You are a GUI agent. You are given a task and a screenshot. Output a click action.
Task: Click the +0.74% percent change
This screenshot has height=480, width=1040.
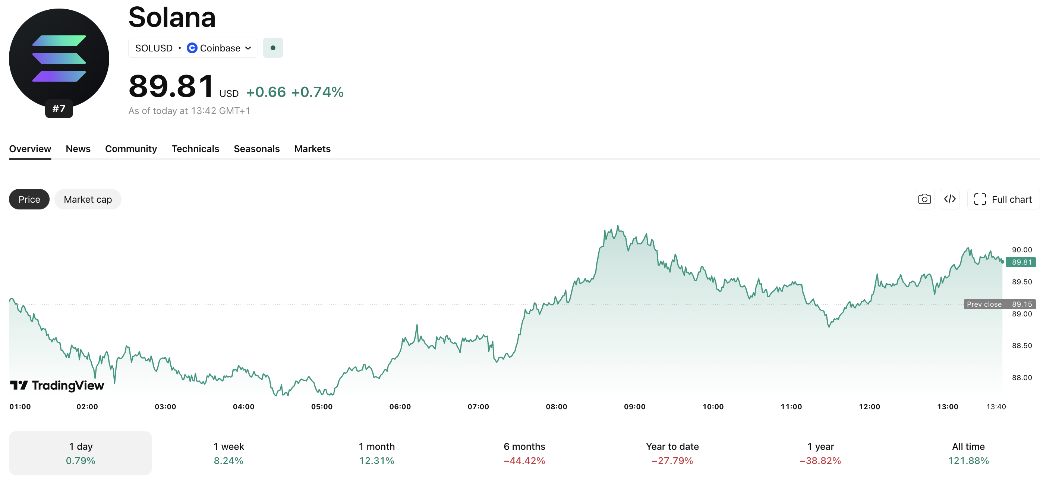coord(317,92)
